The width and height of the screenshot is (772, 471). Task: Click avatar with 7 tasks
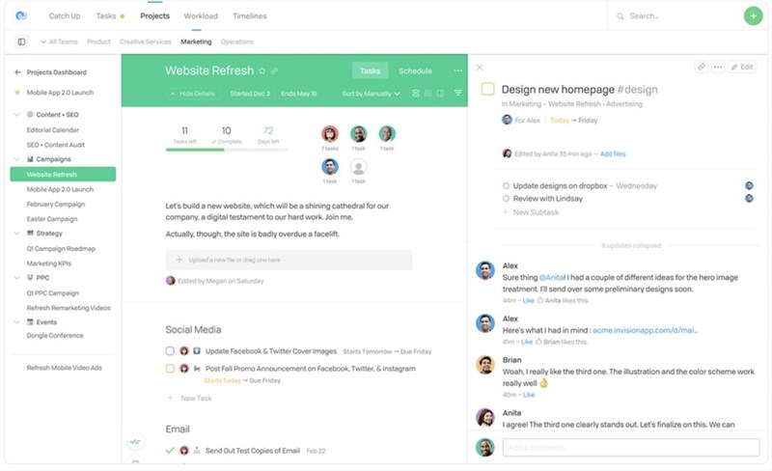tap(330, 133)
